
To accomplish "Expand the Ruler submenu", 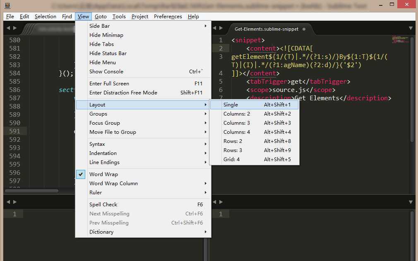I will click(x=143, y=192).
